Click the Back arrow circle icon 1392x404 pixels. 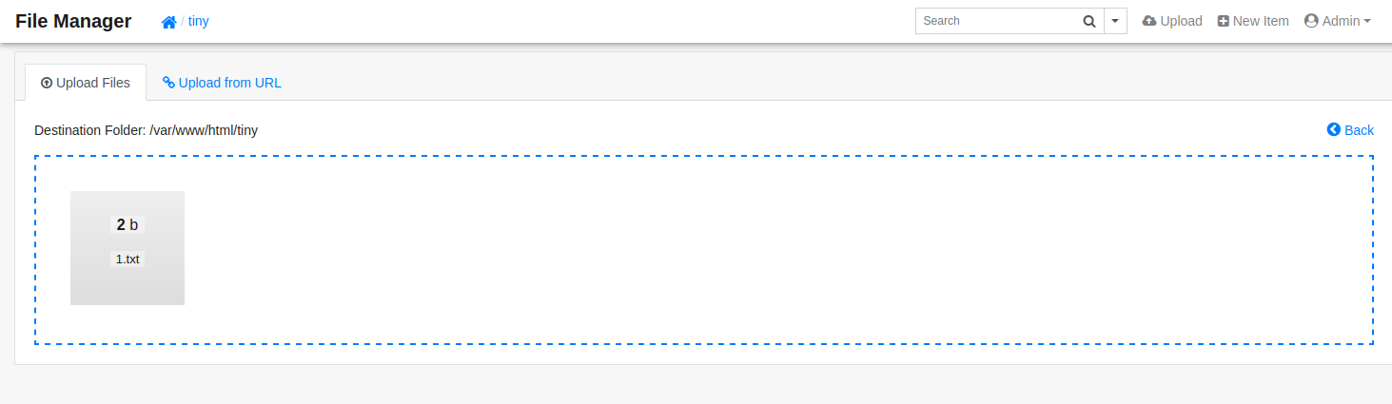point(1334,129)
